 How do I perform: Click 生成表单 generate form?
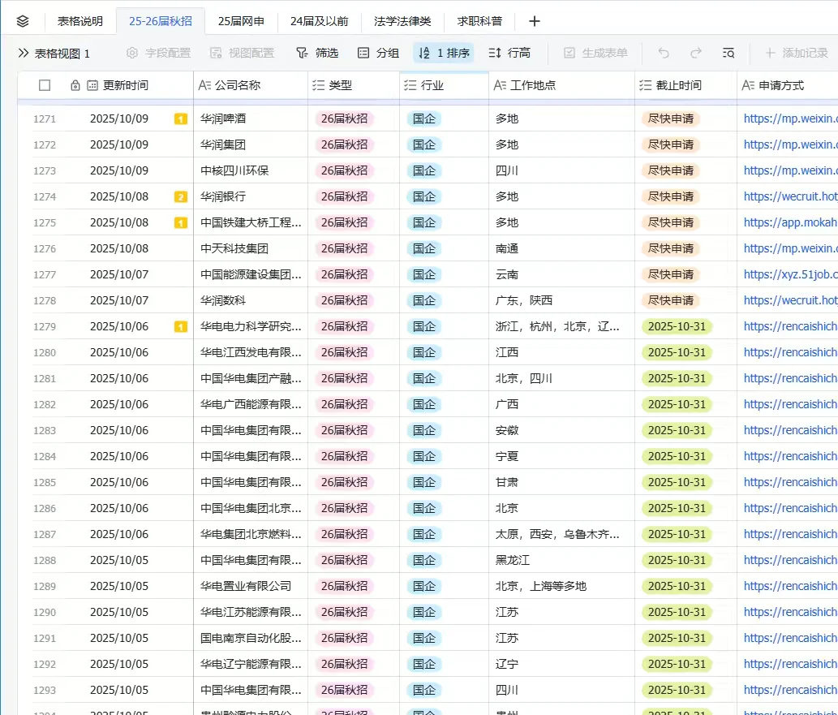coord(595,53)
